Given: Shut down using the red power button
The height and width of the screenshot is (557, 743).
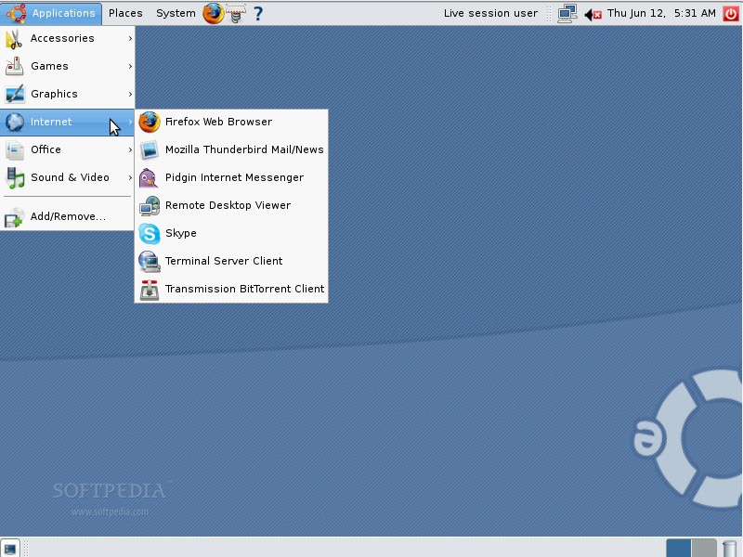Looking at the screenshot, I should (732, 13).
